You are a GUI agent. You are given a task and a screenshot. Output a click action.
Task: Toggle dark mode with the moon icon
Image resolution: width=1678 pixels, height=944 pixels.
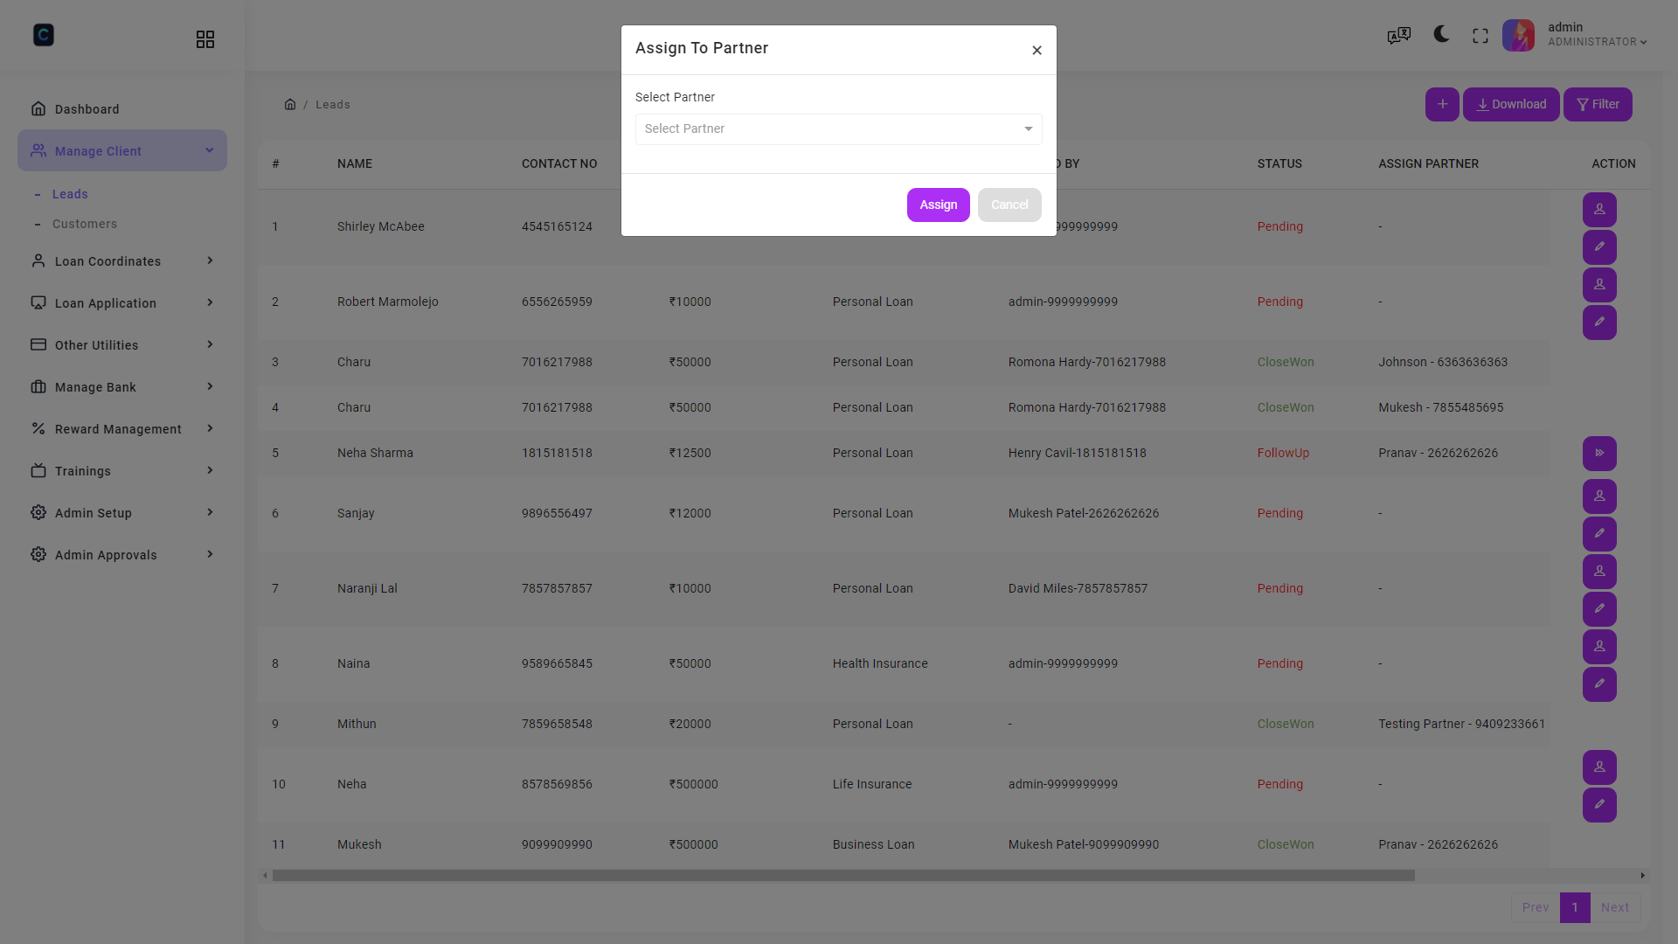pos(1440,35)
